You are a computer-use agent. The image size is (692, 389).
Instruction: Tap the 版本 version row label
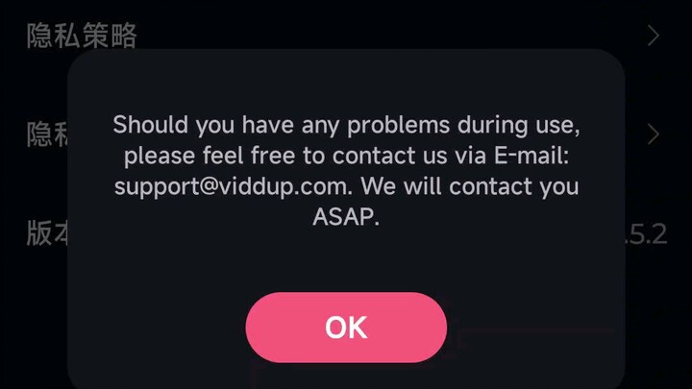[48, 232]
